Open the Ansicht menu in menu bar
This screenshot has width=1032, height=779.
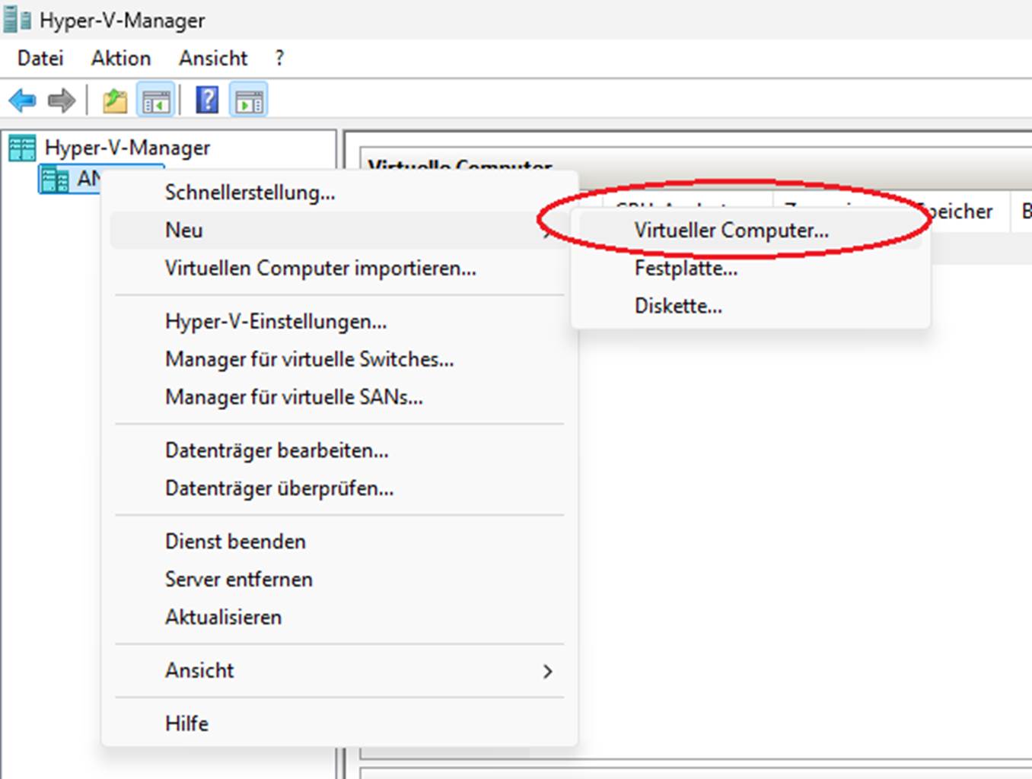pyautogui.click(x=213, y=59)
